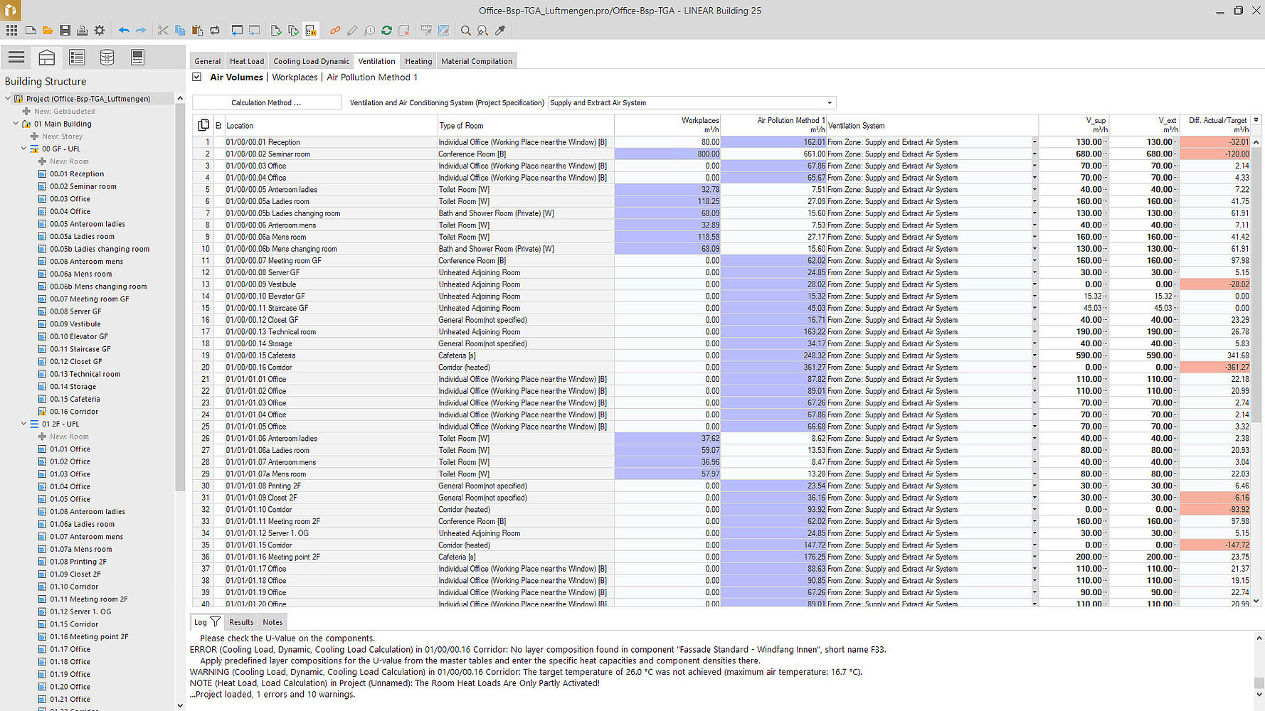The width and height of the screenshot is (1265, 711).
Task: Click Workplaces cell 800.00 for Seminar room
Action: click(x=667, y=154)
